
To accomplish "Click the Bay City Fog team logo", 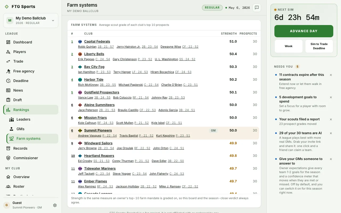I will click(x=80, y=67).
